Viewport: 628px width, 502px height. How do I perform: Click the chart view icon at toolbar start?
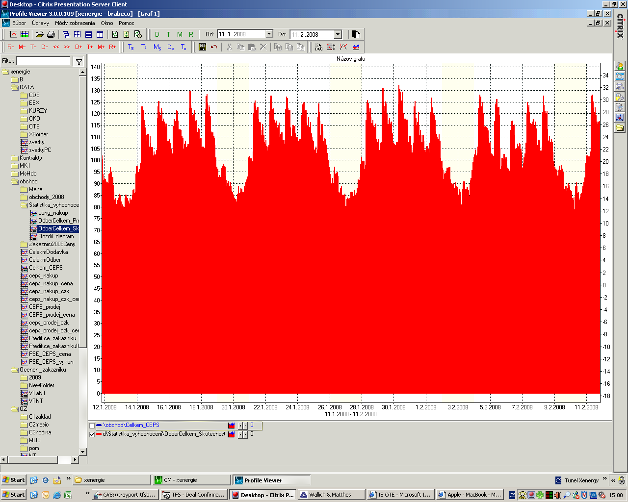point(13,34)
